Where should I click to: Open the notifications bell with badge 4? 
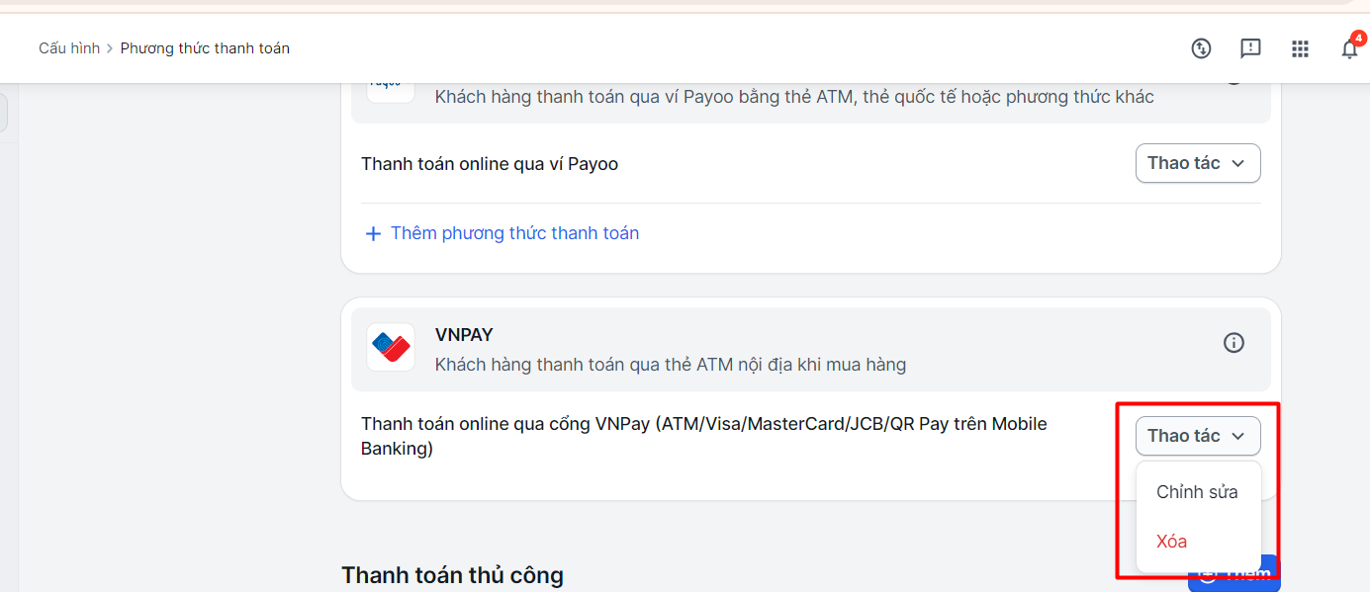click(x=1350, y=47)
